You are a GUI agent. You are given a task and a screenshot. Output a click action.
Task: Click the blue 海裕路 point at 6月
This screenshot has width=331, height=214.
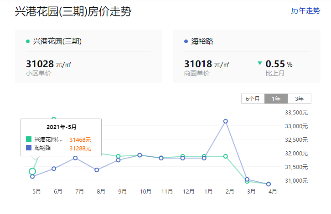54,169
